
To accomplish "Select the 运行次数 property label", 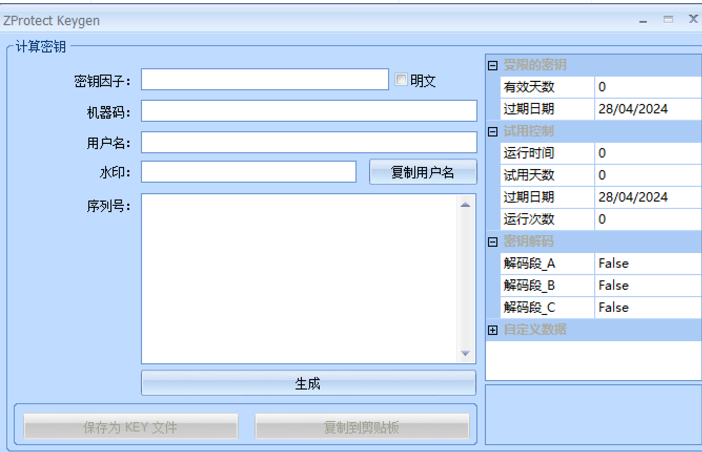I will (x=528, y=219).
